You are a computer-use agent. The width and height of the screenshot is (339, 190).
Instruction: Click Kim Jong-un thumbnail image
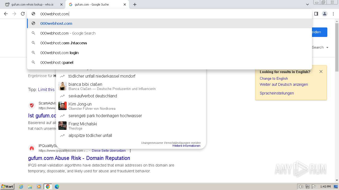click(63, 106)
